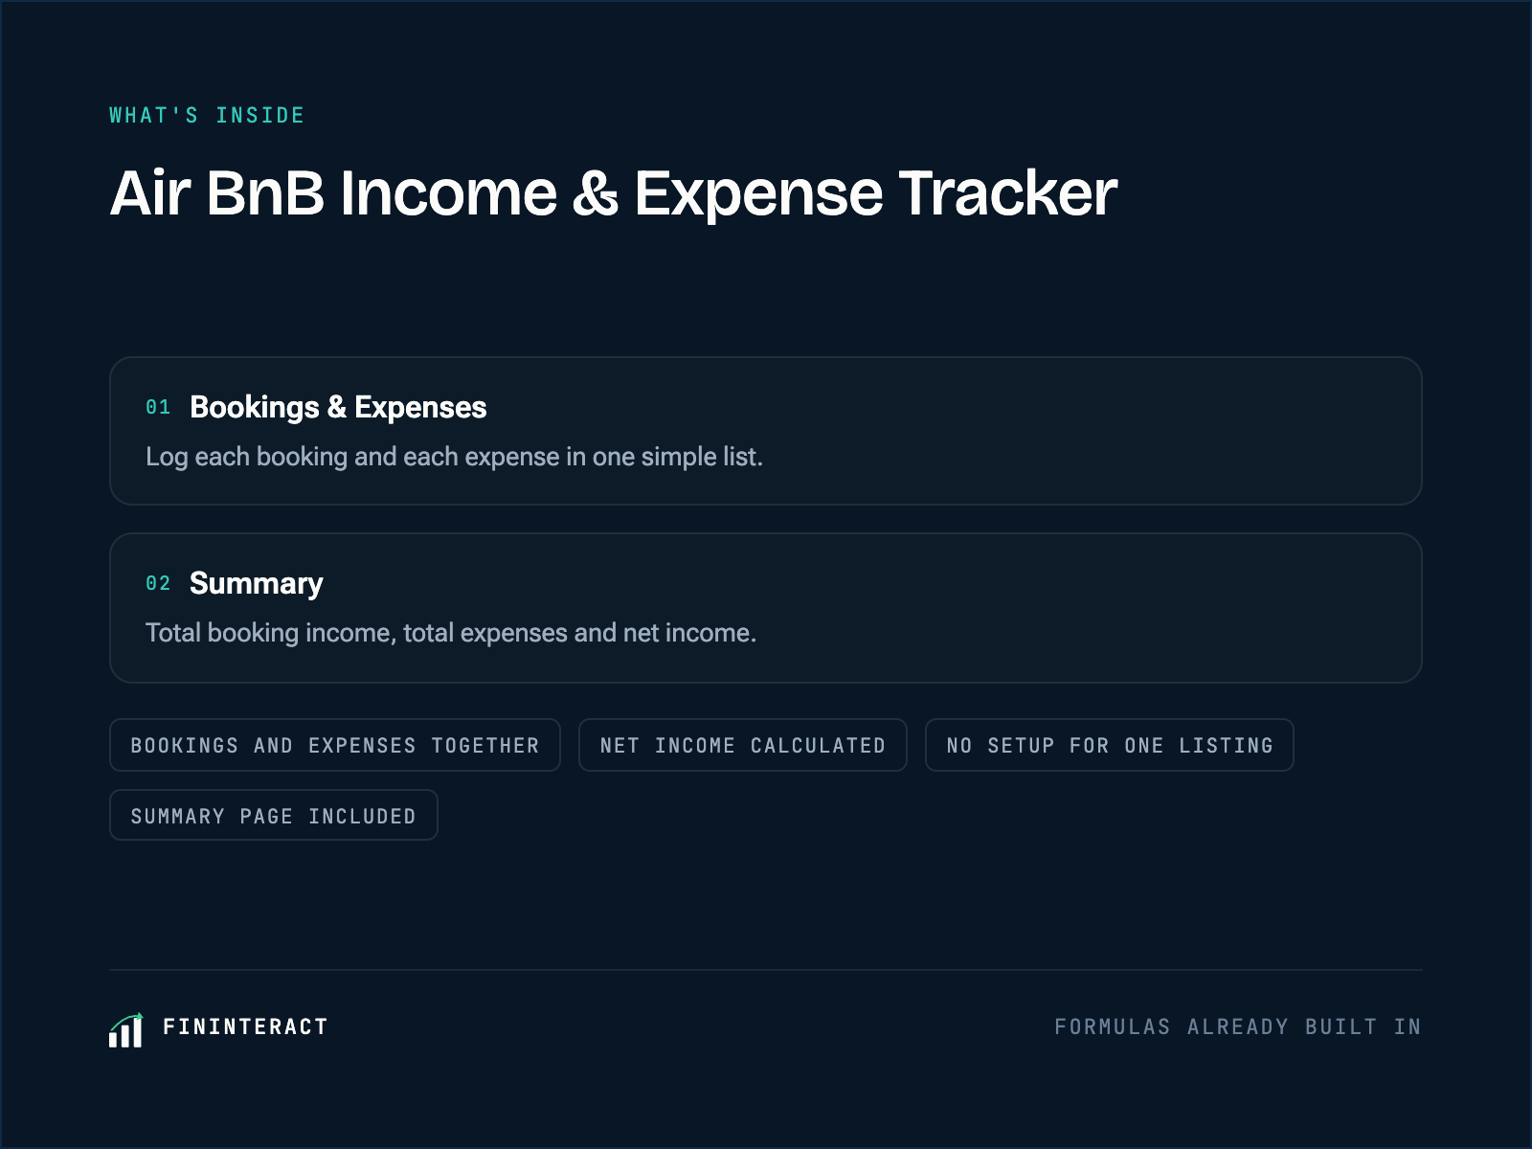Screen dimensions: 1532x1149
Task: Click the 'NO SETUP FOR ONE LISTING' tag
Action: coord(1110,745)
